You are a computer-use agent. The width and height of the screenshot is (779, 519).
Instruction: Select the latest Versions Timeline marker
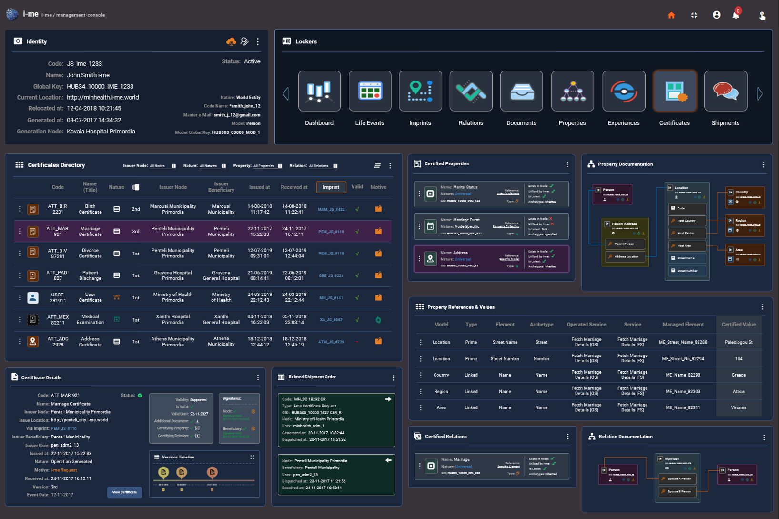coord(212,472)
